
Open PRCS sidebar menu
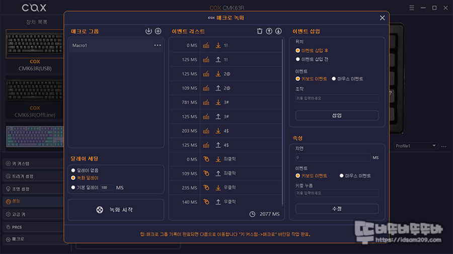(33, 227)
